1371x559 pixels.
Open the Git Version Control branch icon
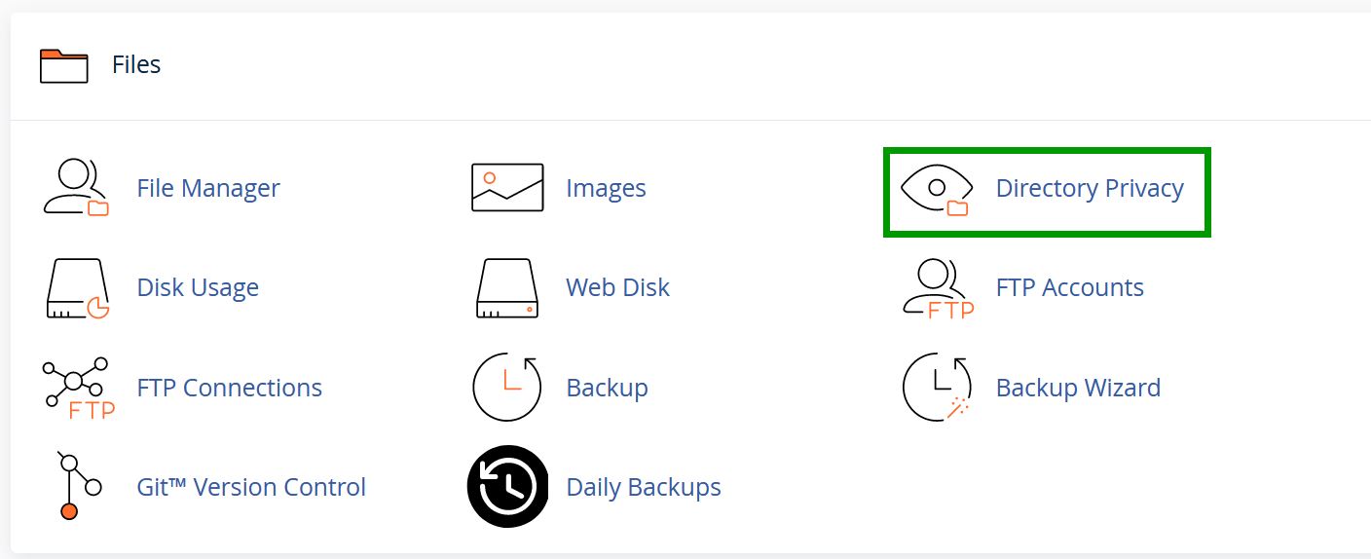click(78, 487)
